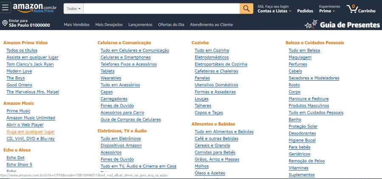Open the Echo Show 5 link
Viewport: 382px width, 179px height.
tap(19, 165)
